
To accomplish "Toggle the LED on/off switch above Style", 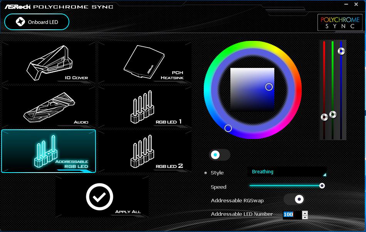I will (x=220, y=155).
